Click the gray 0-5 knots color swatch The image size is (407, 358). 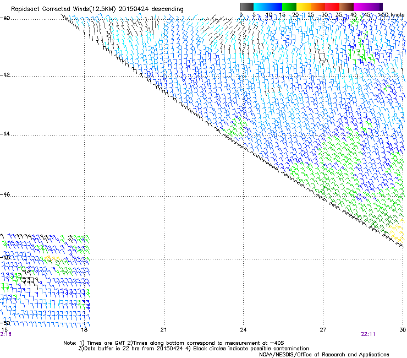coord(246,7)
